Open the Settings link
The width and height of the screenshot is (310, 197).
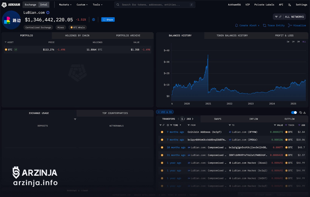[x=301, y=5]
